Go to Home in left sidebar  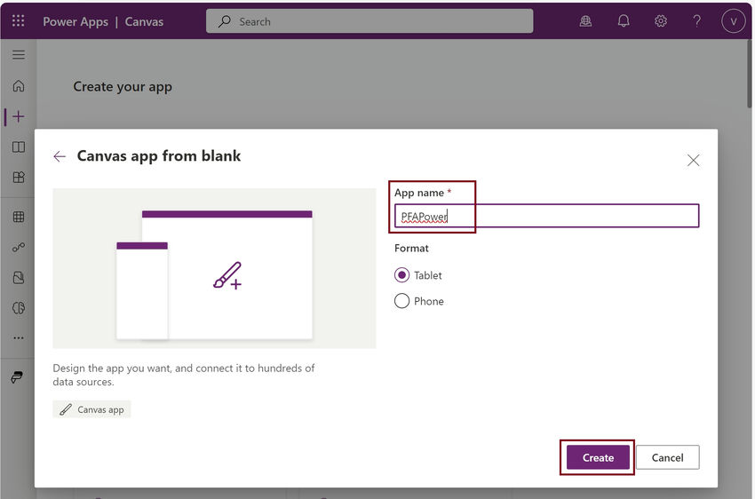pyautogui.click(x=19, y=86)
